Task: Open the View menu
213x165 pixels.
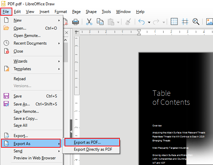Action: 30,12
